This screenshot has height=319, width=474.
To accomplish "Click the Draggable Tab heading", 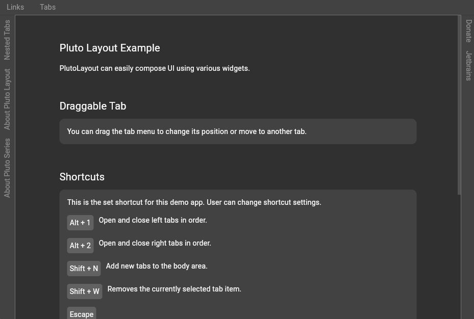I will [93, 106].
